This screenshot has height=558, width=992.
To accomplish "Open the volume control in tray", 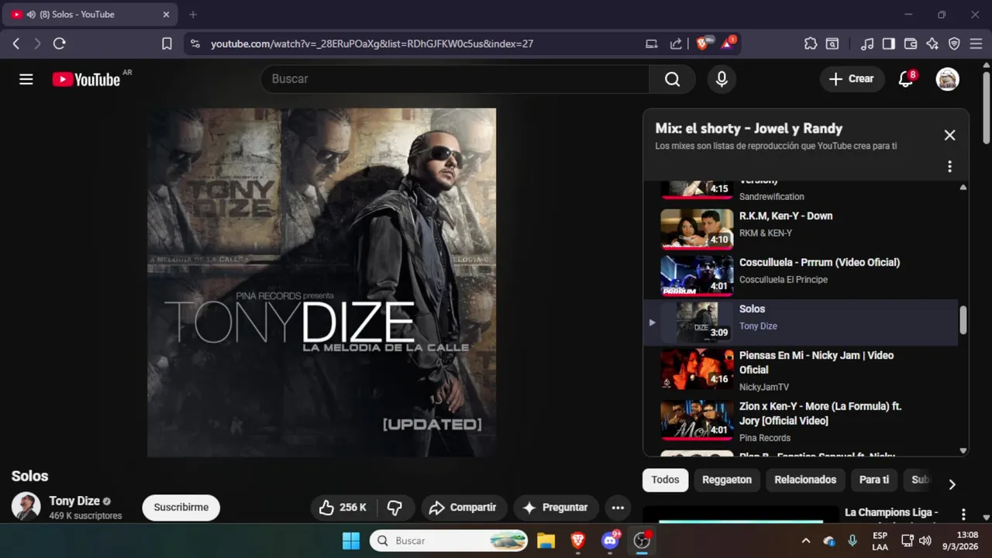I will click(925, 541).
